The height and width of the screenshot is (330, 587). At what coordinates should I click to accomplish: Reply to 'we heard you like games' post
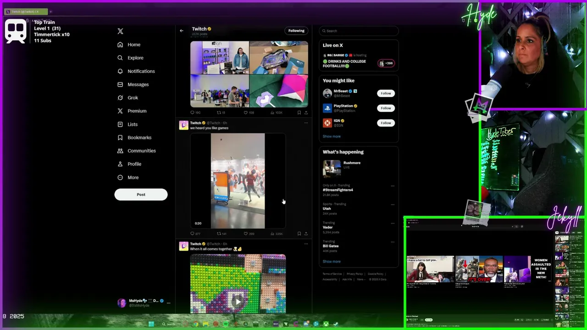coord(195,234)
